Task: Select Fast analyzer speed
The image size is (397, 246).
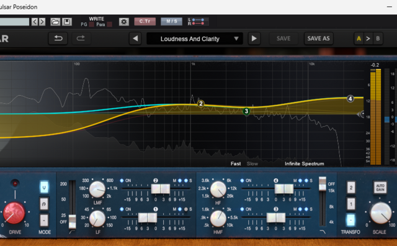Action: [236, 164]
